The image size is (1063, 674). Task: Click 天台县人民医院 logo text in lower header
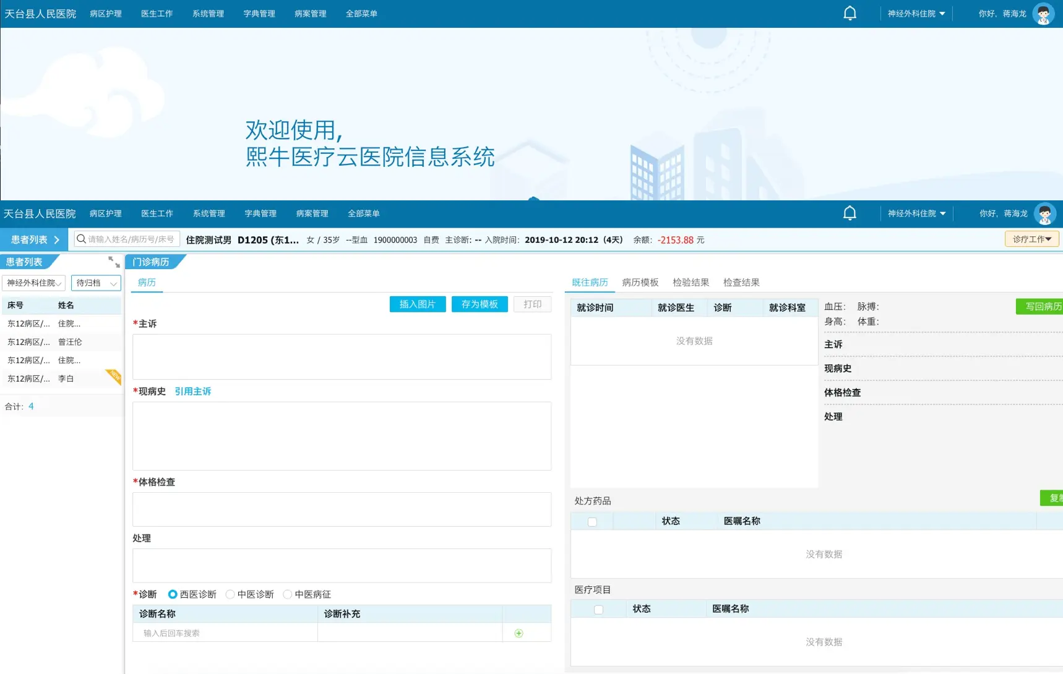click(40, 214)
